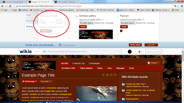Screen dimensions: 184x103
Task: Select the Conteúdo Top tab
Action: point(78,64)
